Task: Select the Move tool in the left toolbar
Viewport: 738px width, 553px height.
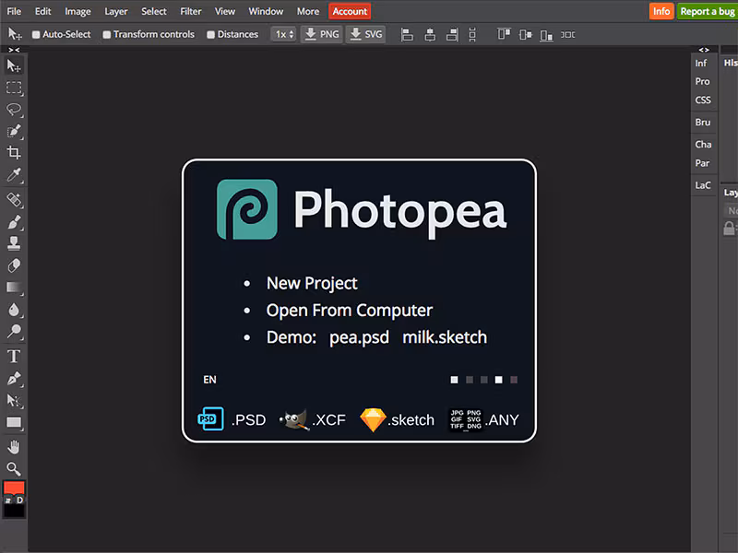Action: pyautogui.click(x=14, y=65)
